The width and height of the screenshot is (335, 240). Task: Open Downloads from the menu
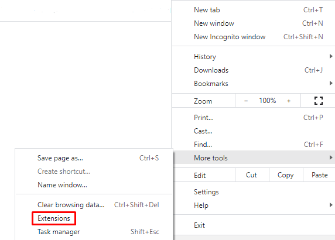(254, 70)
